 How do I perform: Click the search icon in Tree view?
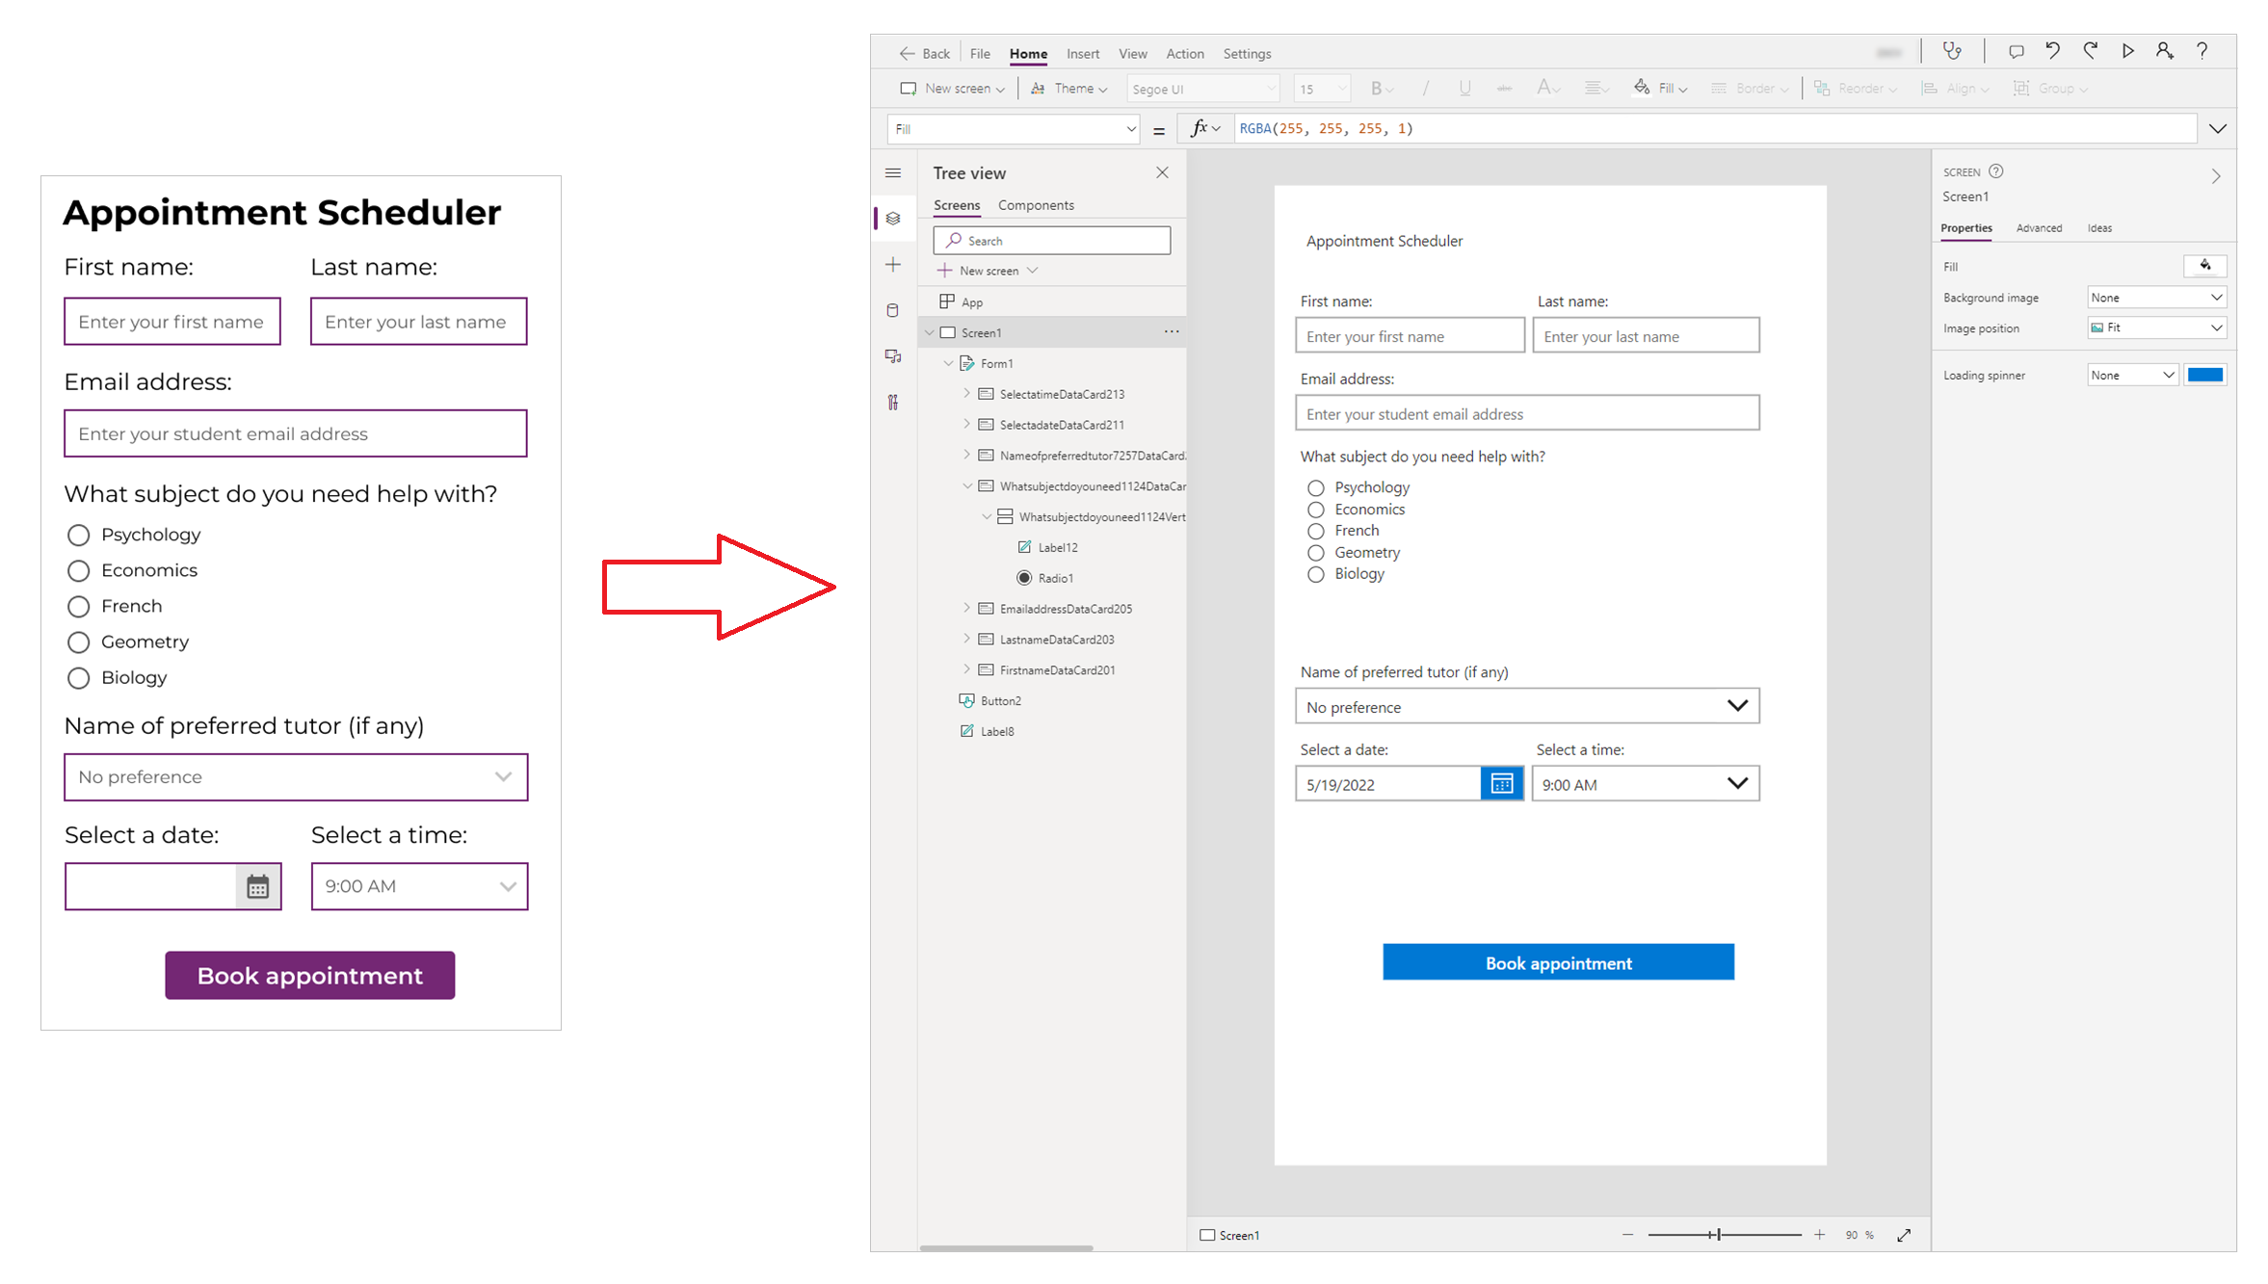(x=953, y=240)
